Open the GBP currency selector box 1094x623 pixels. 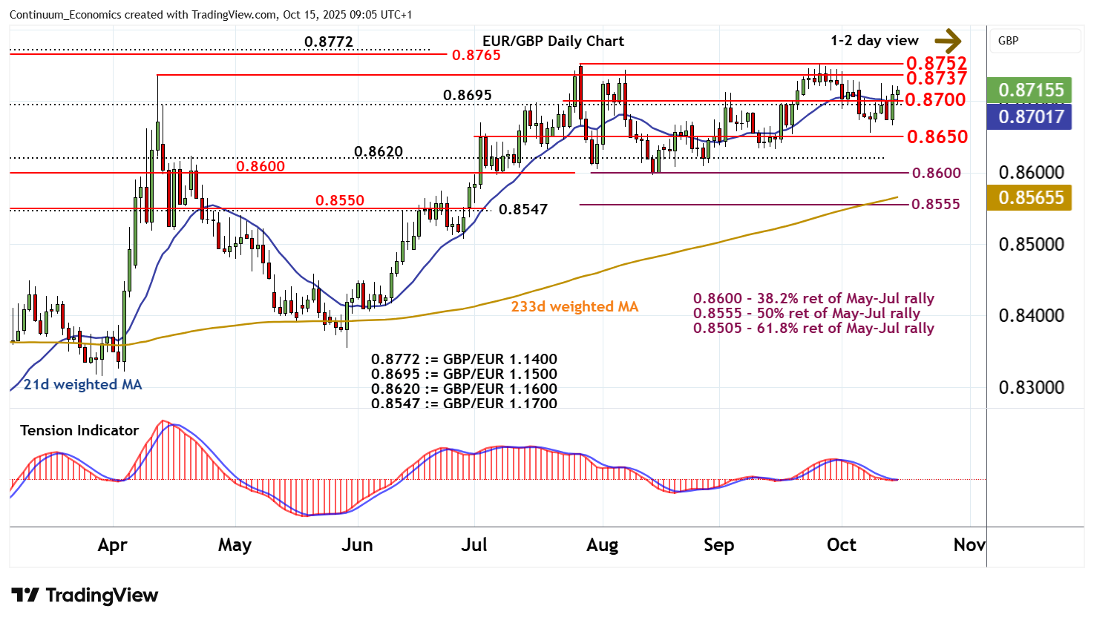[1035, 41]
